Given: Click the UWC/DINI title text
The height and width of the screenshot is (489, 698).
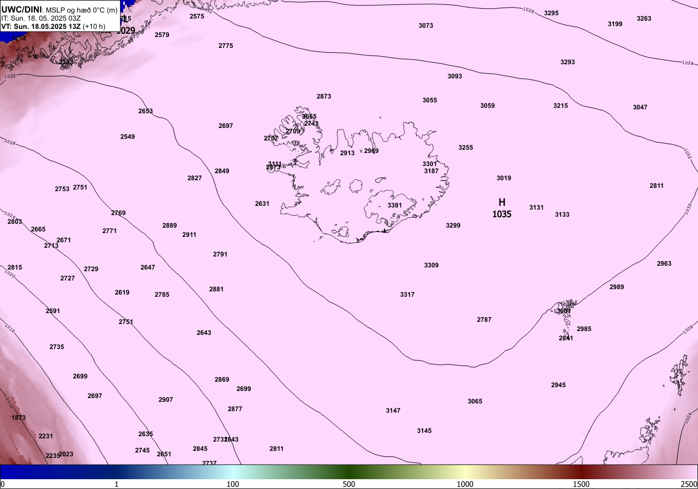Looking at the screenshot, I should tap(21, 9).
